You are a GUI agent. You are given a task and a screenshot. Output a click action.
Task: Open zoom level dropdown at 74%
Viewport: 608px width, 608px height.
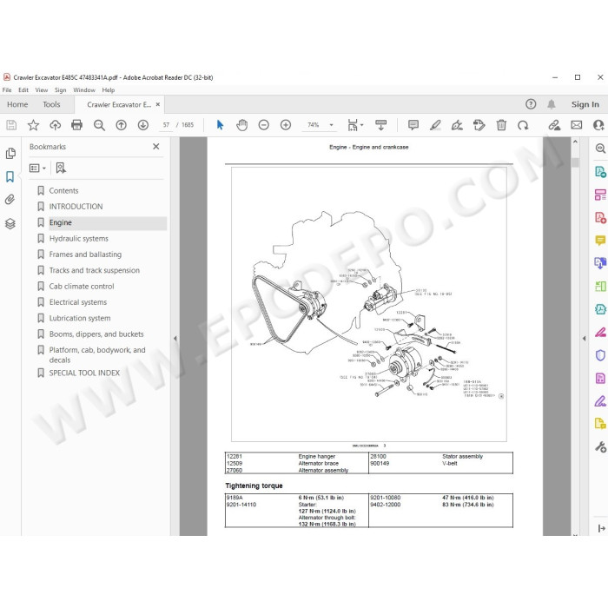[x=332, y=125]
